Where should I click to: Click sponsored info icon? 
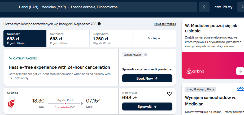pyautogui.click(x=146, y=55)
